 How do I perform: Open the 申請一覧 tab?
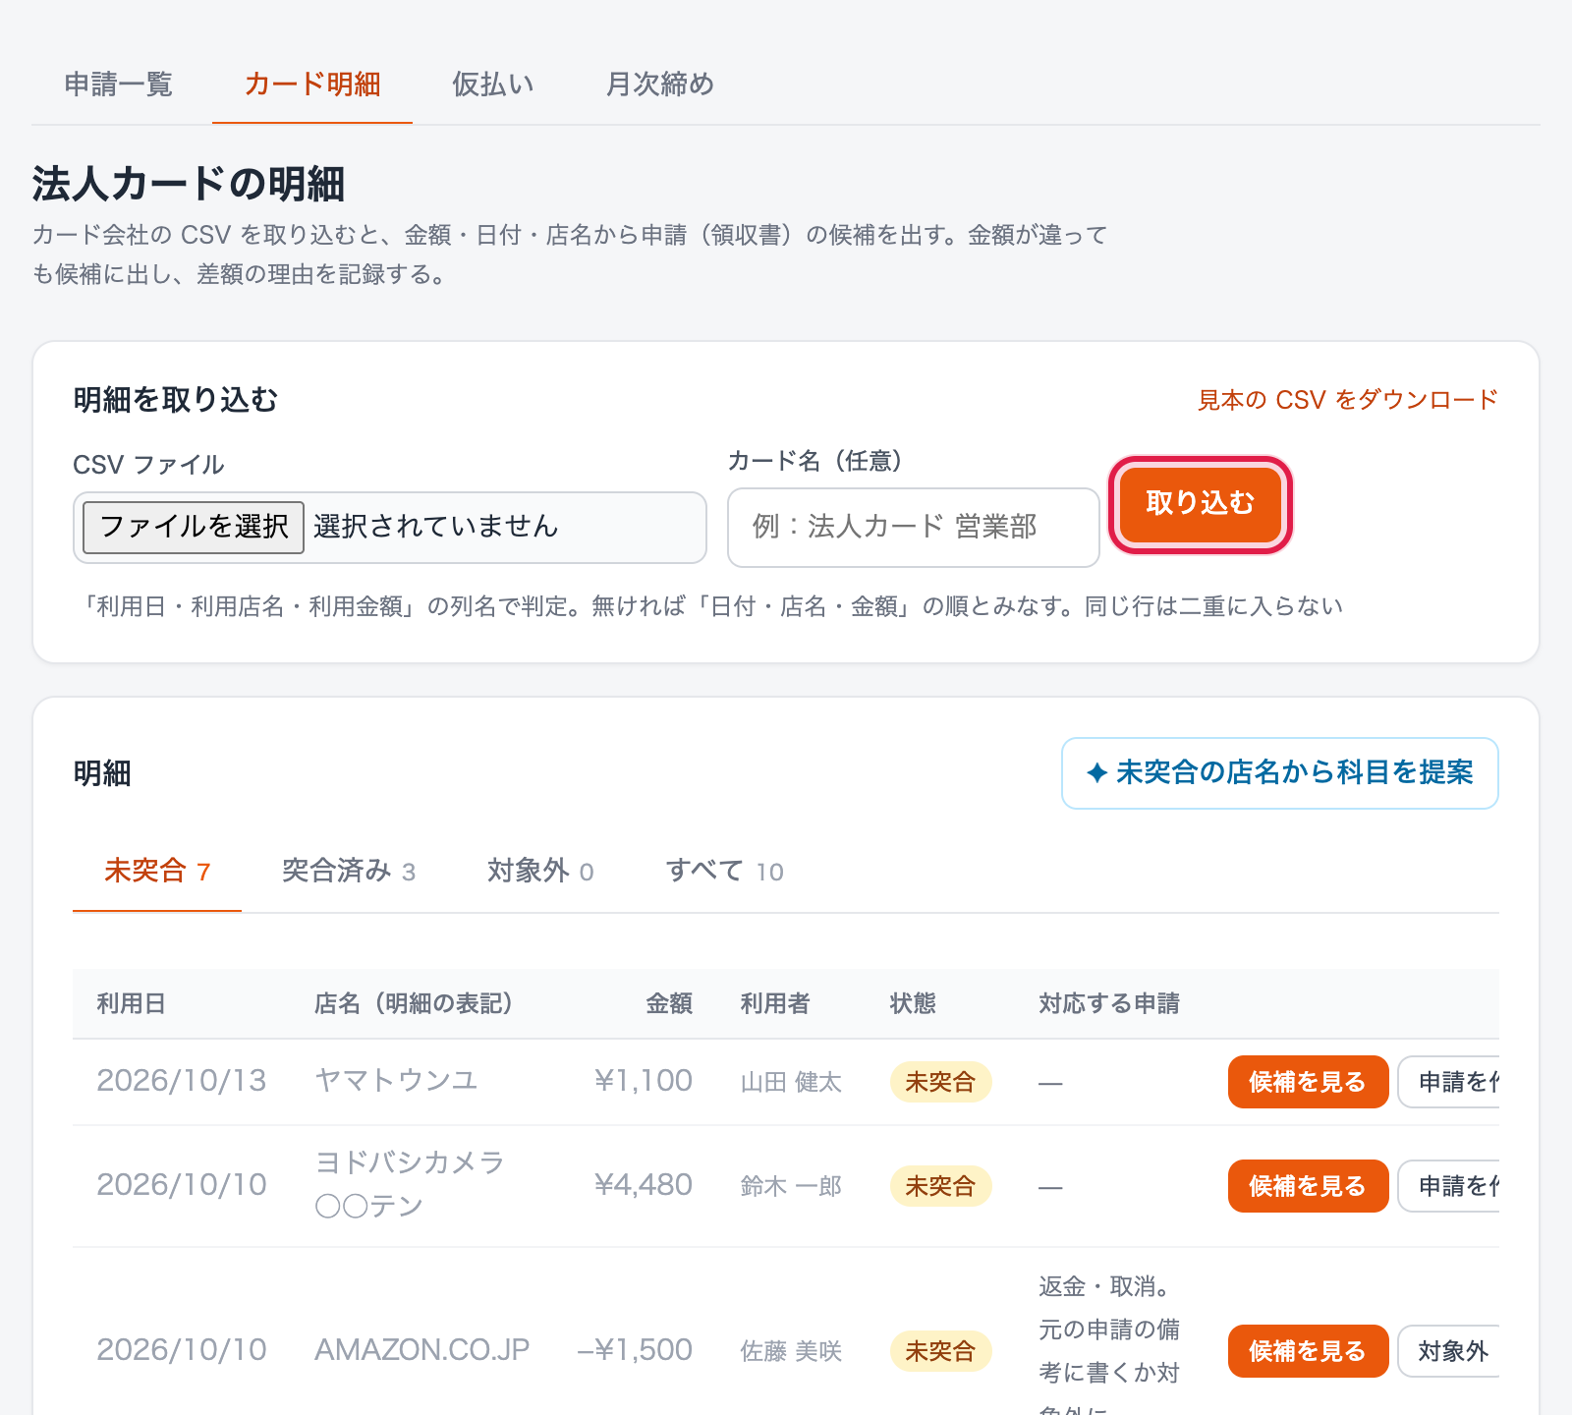pyautogui.click(x=119, y=85)
